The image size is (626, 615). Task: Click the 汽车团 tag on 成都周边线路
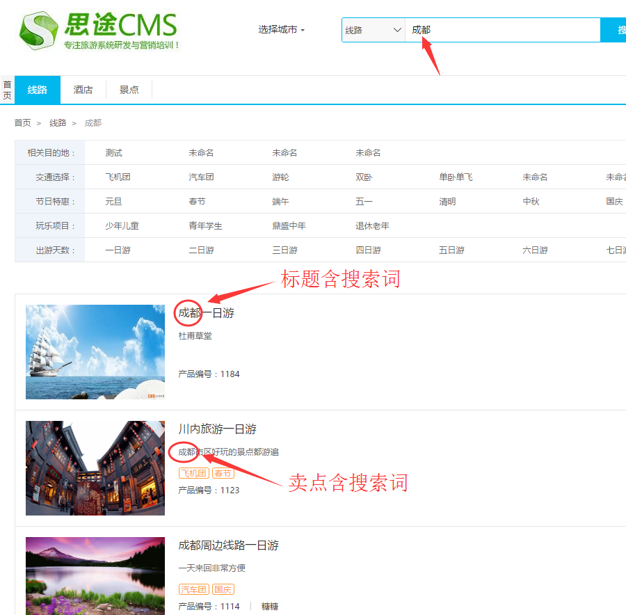[193, 589]
